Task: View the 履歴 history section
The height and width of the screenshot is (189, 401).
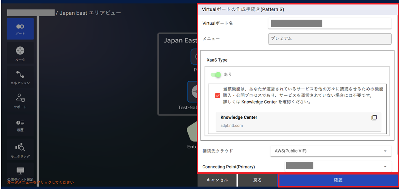Action: [x=20, y=125]
